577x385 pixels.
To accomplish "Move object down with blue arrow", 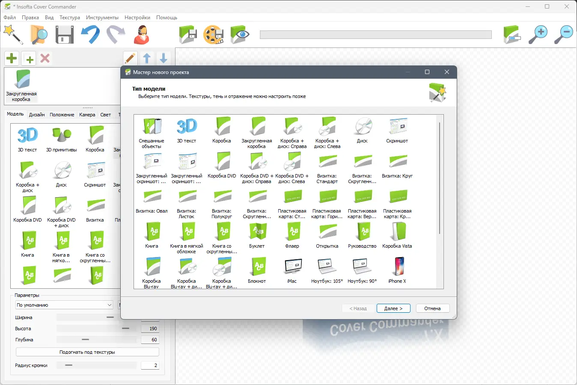I will (164, 58).
